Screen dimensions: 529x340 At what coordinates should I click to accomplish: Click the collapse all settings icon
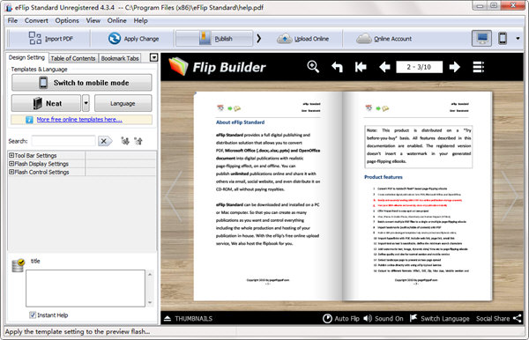tap(138, 141)
